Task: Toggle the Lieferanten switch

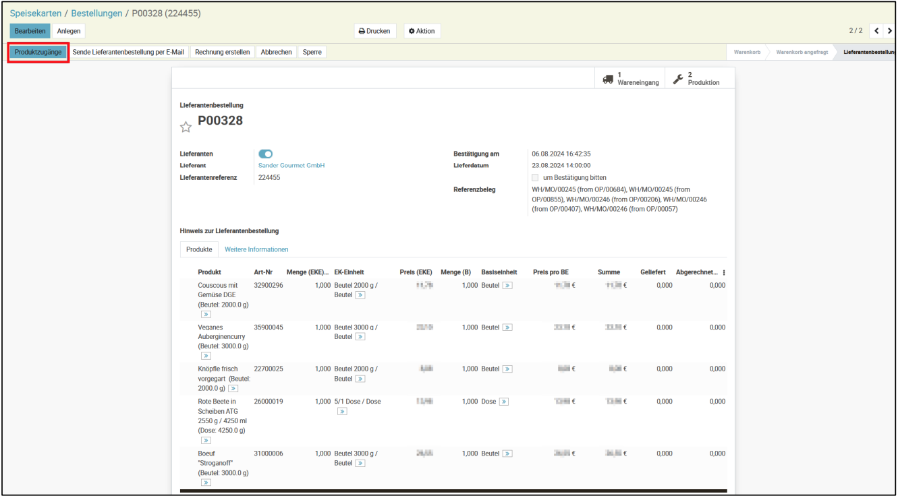Action: (265, 154)
